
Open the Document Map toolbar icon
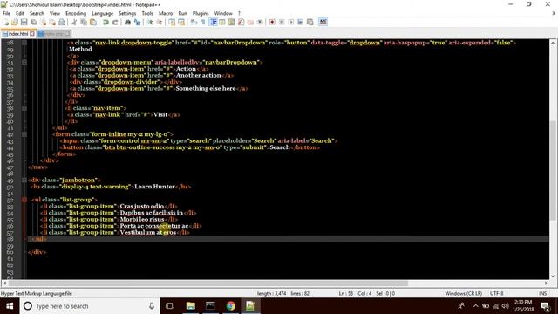pos(232,22)
